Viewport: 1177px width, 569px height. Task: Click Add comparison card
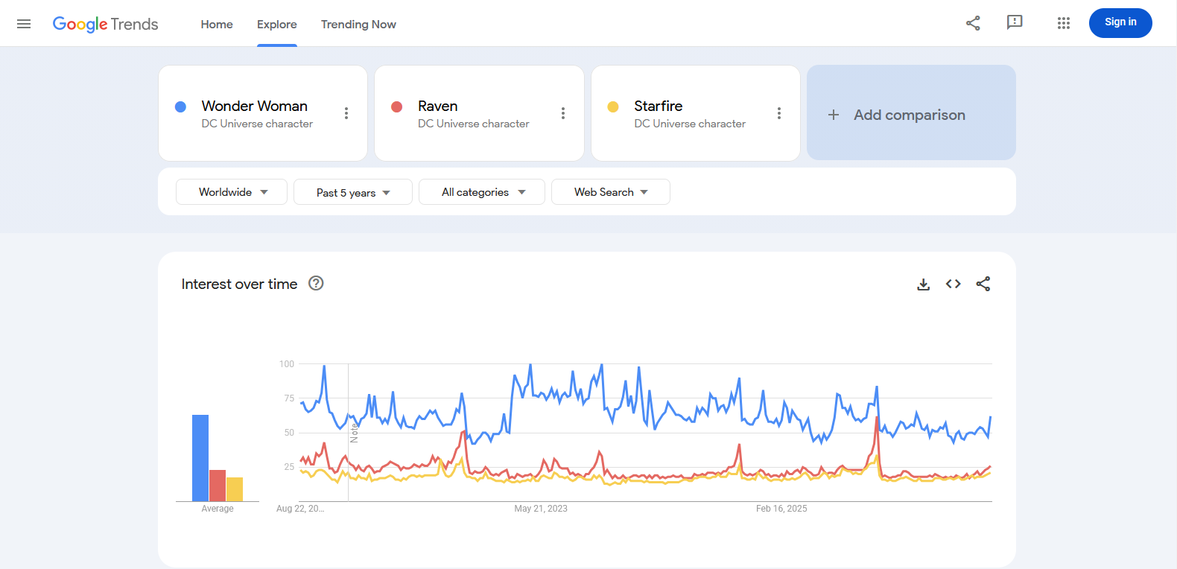pyautogui.click(x=911, y=112)
